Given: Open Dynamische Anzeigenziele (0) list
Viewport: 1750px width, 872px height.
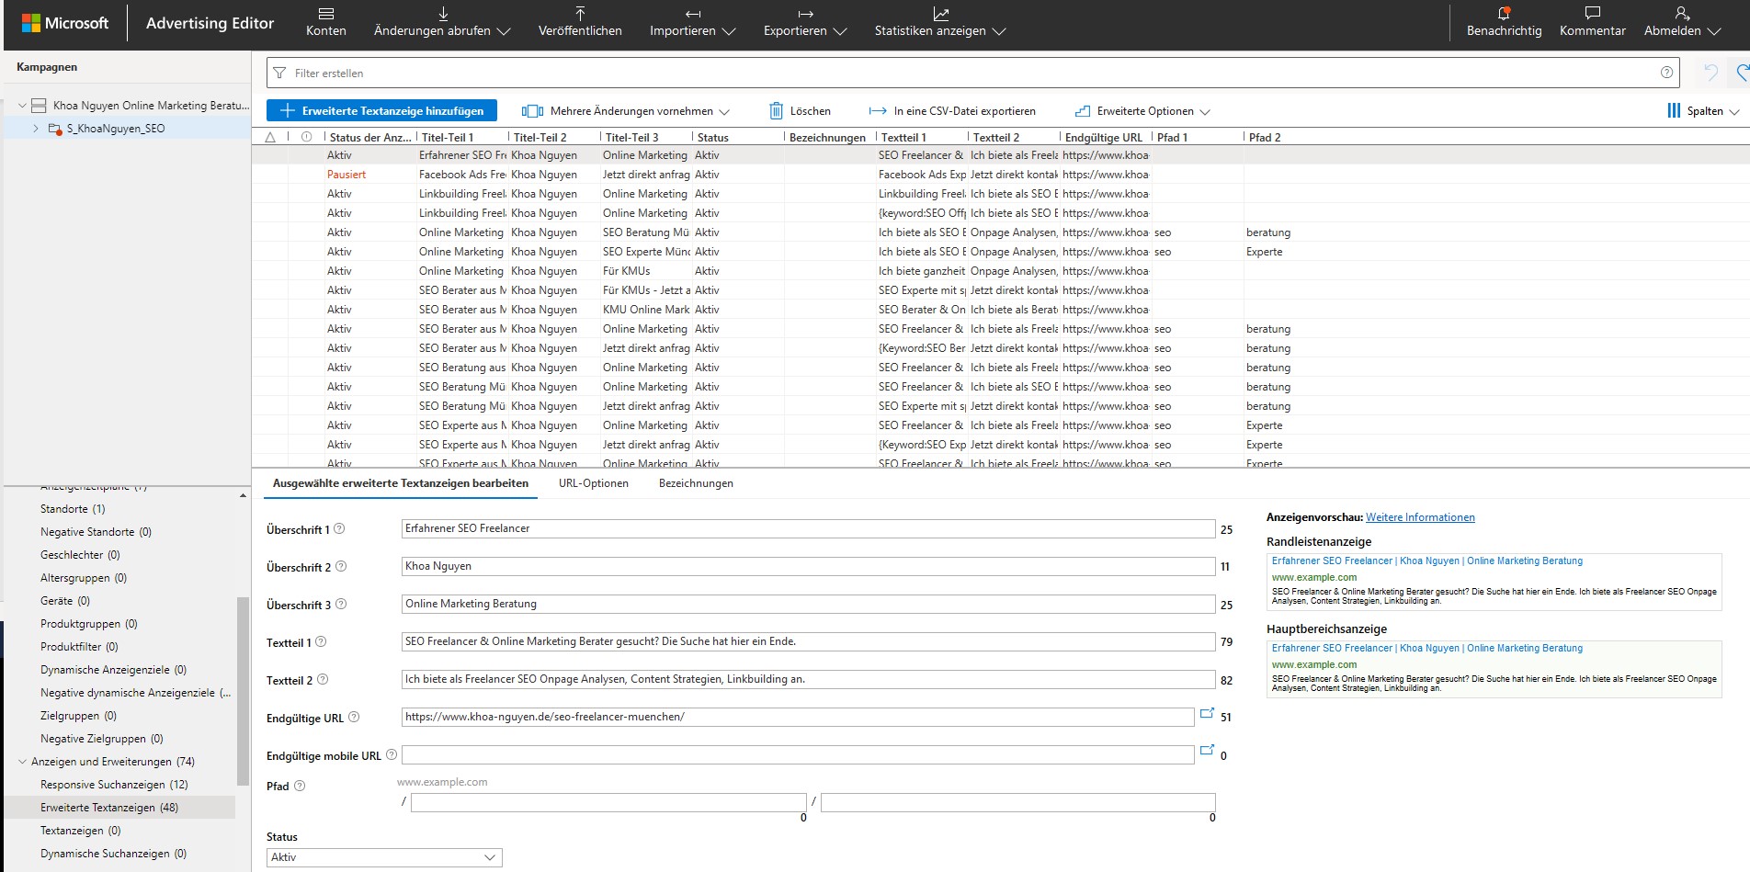Looking at the screenshot, I should 113,670.
